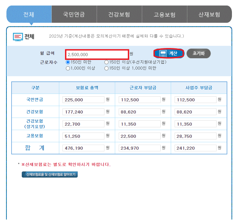
Task: Click 국민연금 근로자 부담금 field
Action: pyautogui.click(x=139, y=100)
